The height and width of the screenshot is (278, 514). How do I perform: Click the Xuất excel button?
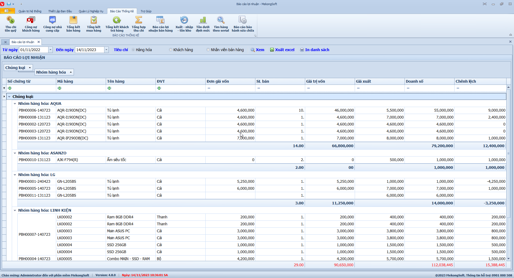tap(282, 50)
